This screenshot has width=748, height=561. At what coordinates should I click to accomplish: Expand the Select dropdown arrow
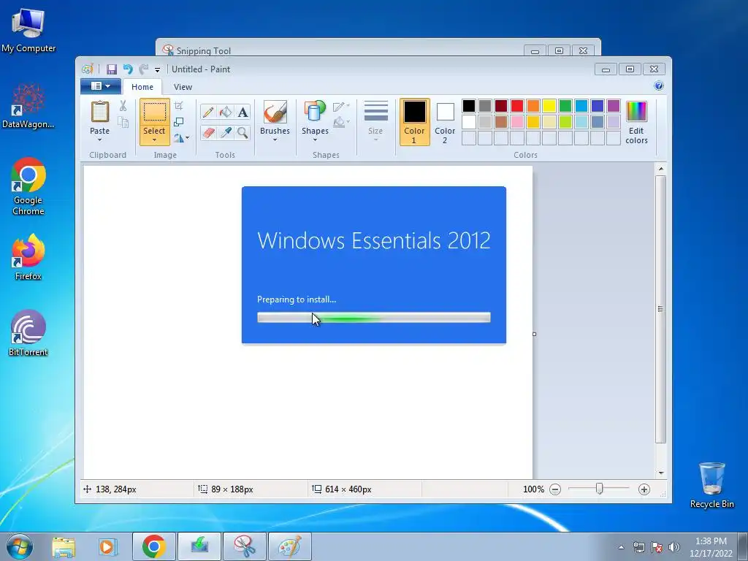pos(155,140)
